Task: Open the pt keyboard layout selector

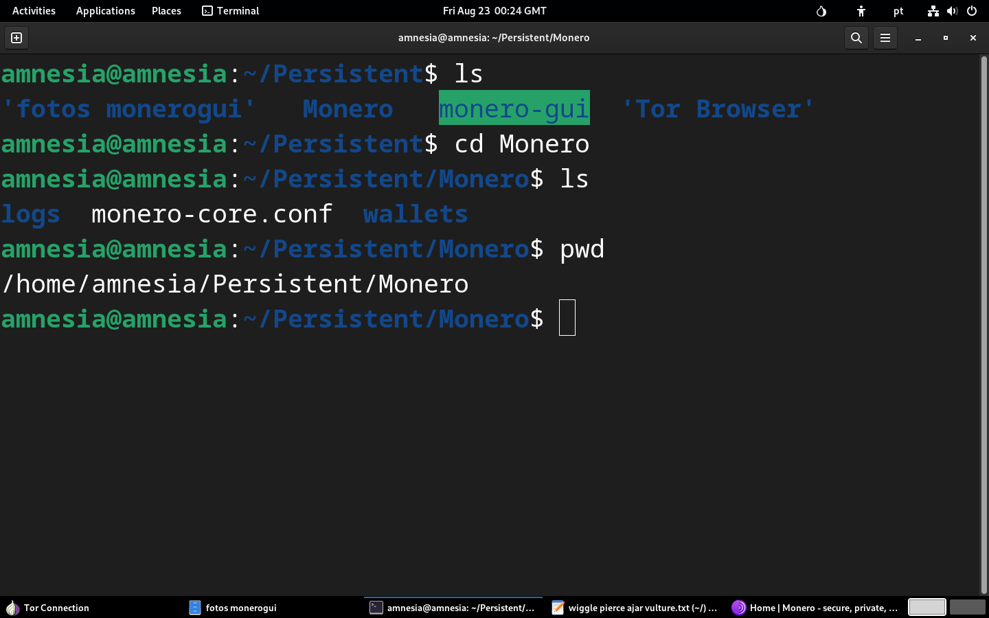Action: coord(898,11)
